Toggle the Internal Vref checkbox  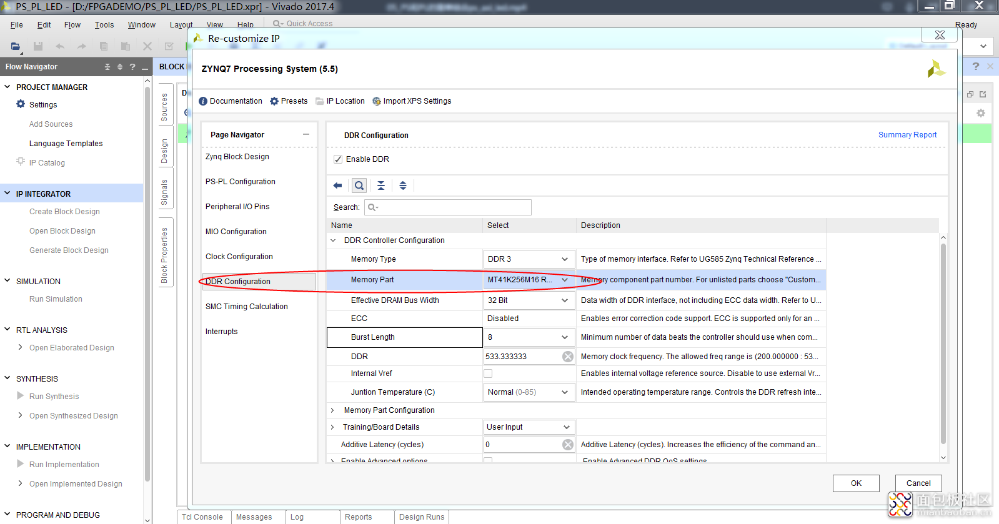488,373
